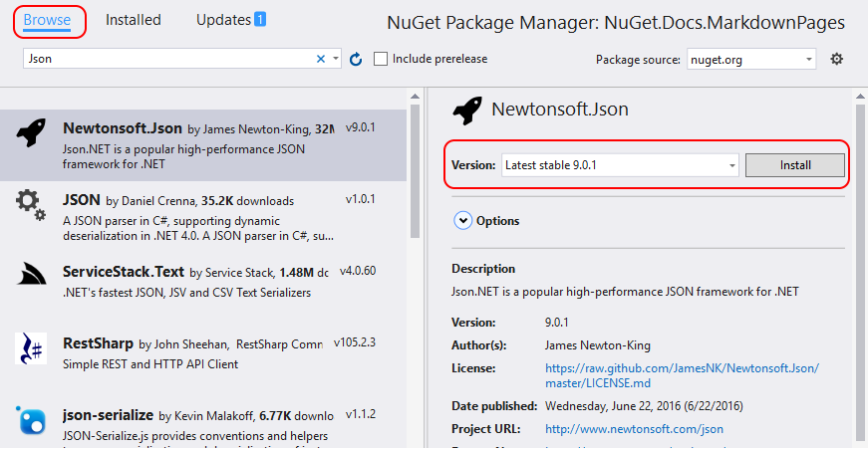Click Newtonsoft.Json rocket icon in list
868x449 pixels.
pyautogui.click(x=32, y=131)
